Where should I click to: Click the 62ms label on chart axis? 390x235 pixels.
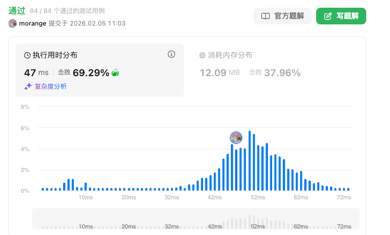pos(301,198)
